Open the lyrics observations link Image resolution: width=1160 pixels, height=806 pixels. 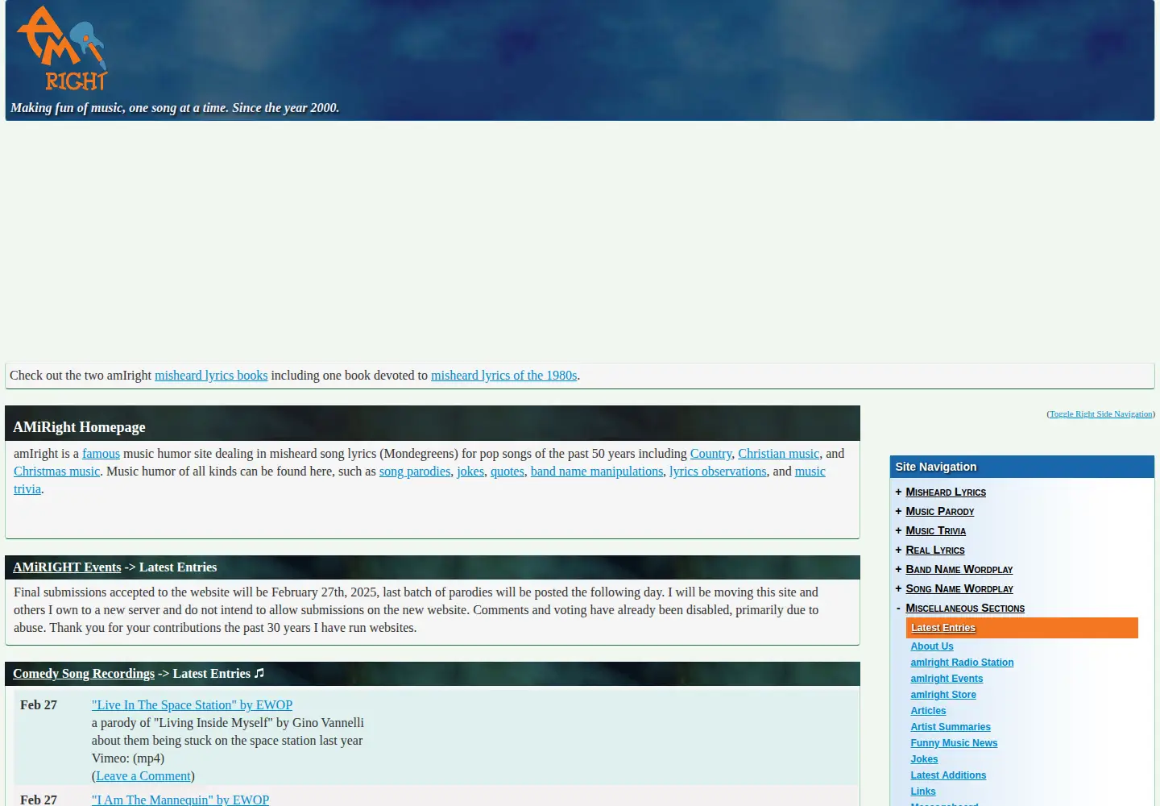(718, 472)
